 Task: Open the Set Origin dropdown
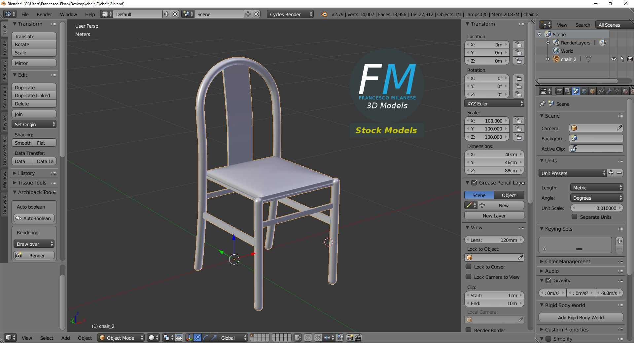coord(34,124)
